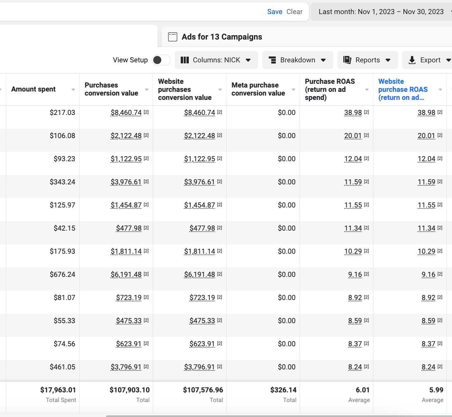Open Amount spent column options arrow
The image size is (452, 417).
73,90
